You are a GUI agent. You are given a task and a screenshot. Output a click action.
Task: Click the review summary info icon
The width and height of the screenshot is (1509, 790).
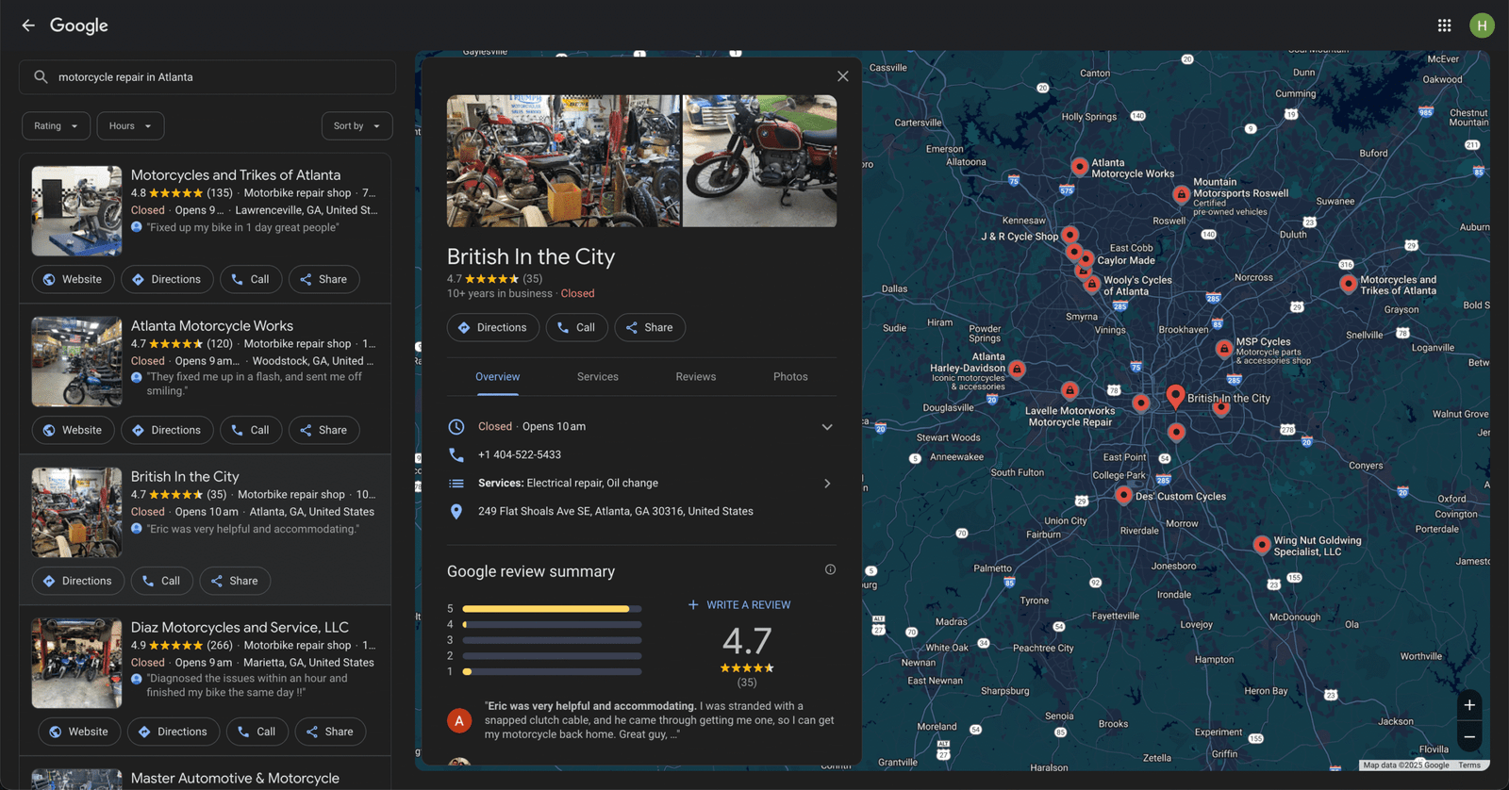click(x=830, y=569)
